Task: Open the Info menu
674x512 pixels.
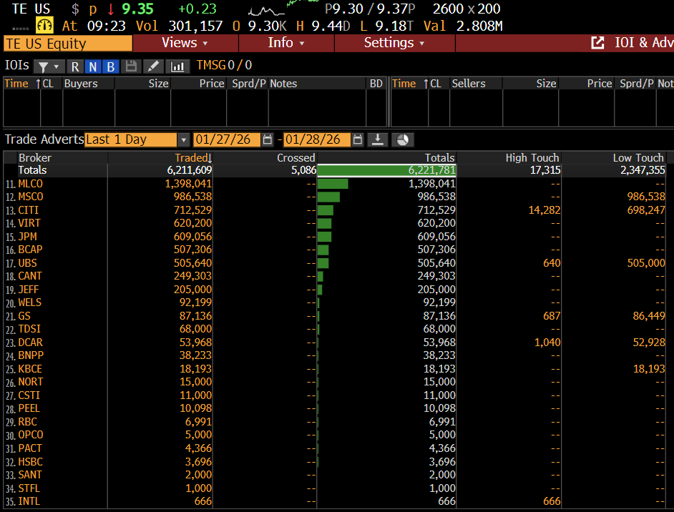Action: coord(286,43)
